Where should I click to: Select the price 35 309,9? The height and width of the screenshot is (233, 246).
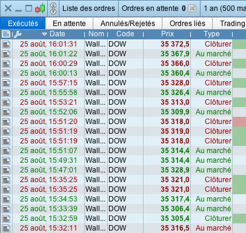click(x=175, y=112)
